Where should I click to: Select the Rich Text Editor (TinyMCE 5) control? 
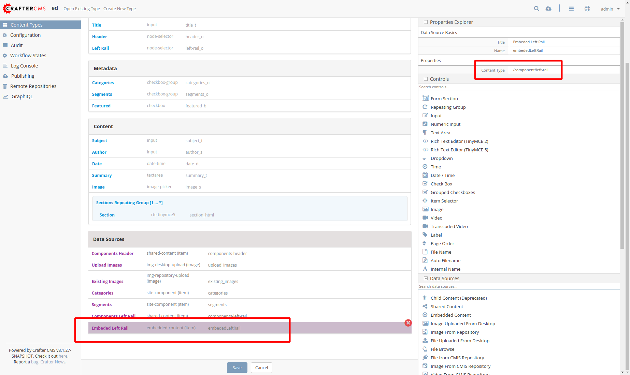tap(459, 150)
